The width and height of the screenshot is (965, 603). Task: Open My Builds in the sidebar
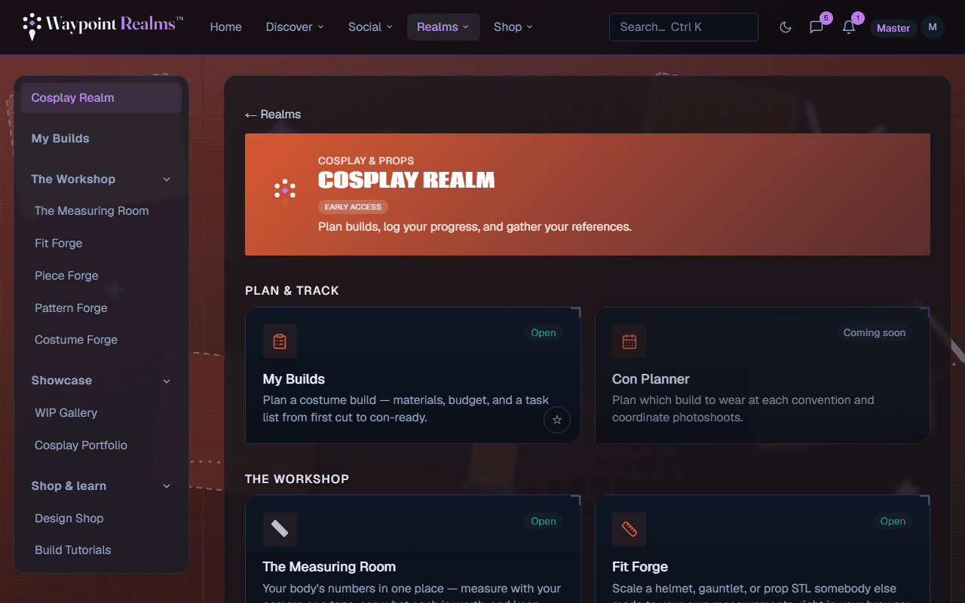[x=101, y=139]
